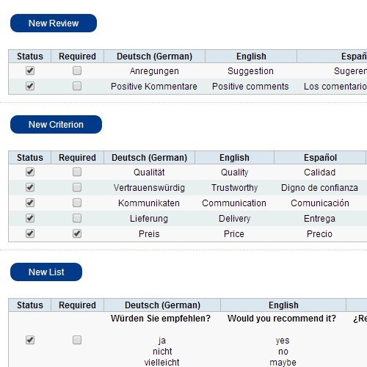Enable Required checkbox for Anregungen row
Screen dimensions: 367x367
coord(77,70)
